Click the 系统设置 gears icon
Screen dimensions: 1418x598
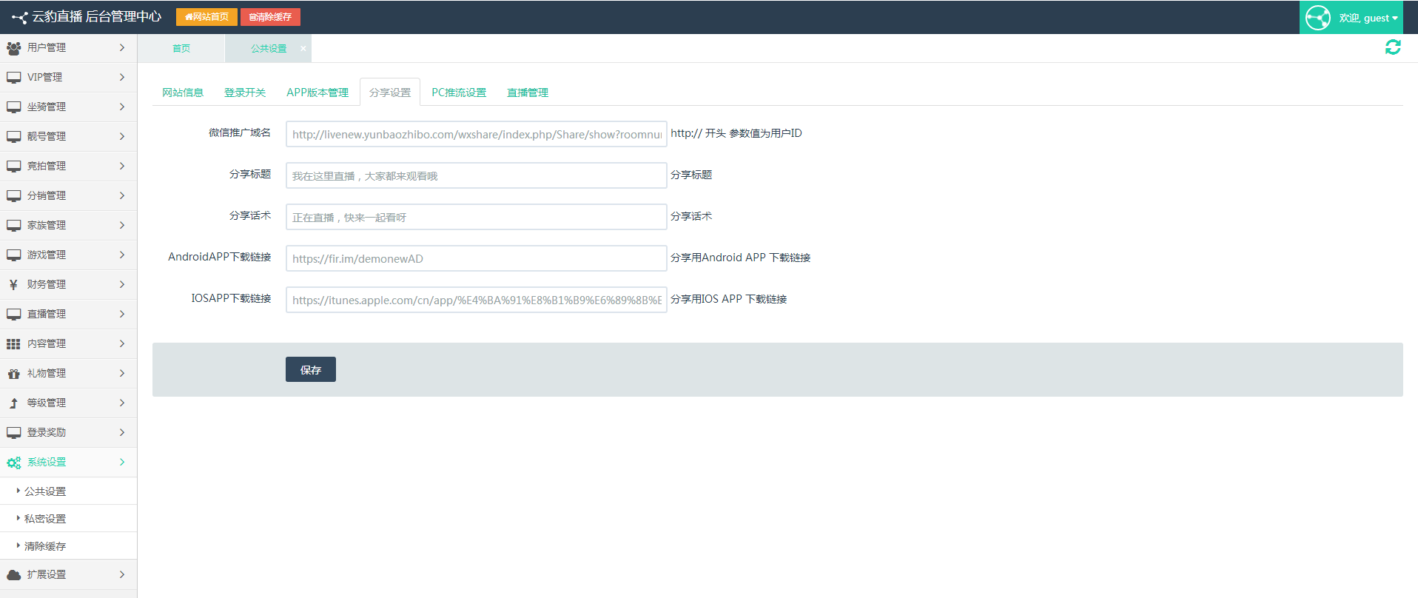(x=13, y=463)
